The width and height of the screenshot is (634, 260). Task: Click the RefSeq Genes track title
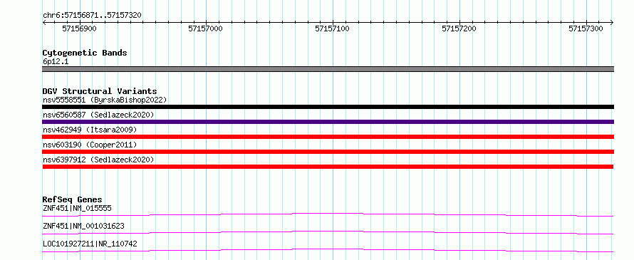[72, 199]
